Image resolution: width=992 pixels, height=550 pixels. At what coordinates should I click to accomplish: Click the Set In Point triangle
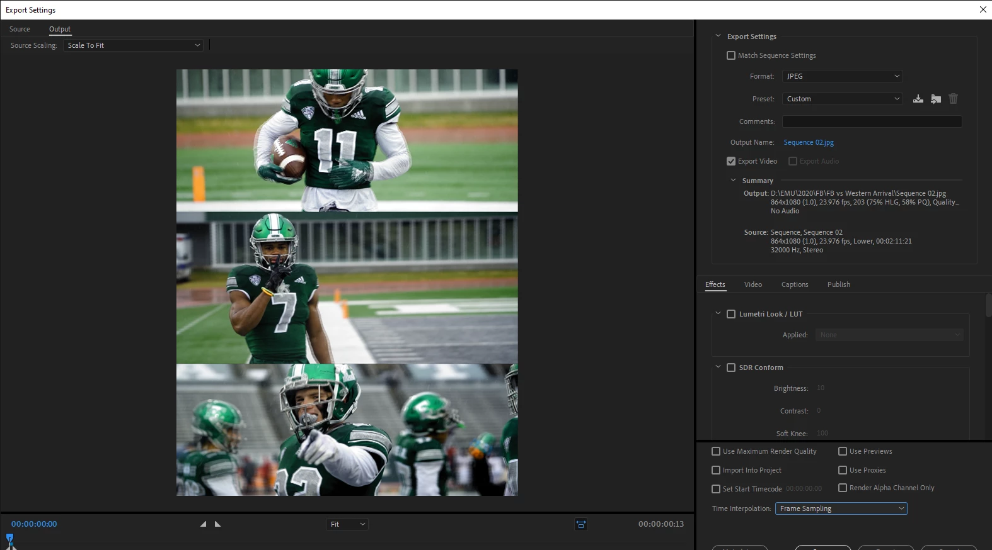point(203,524)
